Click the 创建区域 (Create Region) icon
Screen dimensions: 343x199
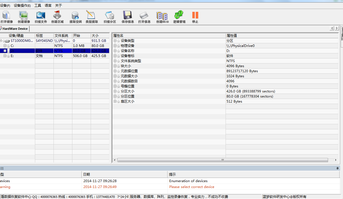(57, 16)
